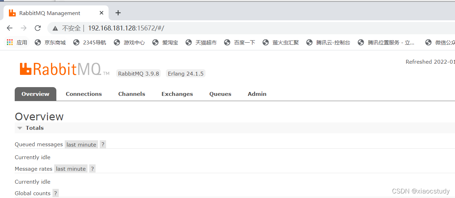Open a new browser tab
Viewport: 455px width, 198px height.
coord(118,13)
